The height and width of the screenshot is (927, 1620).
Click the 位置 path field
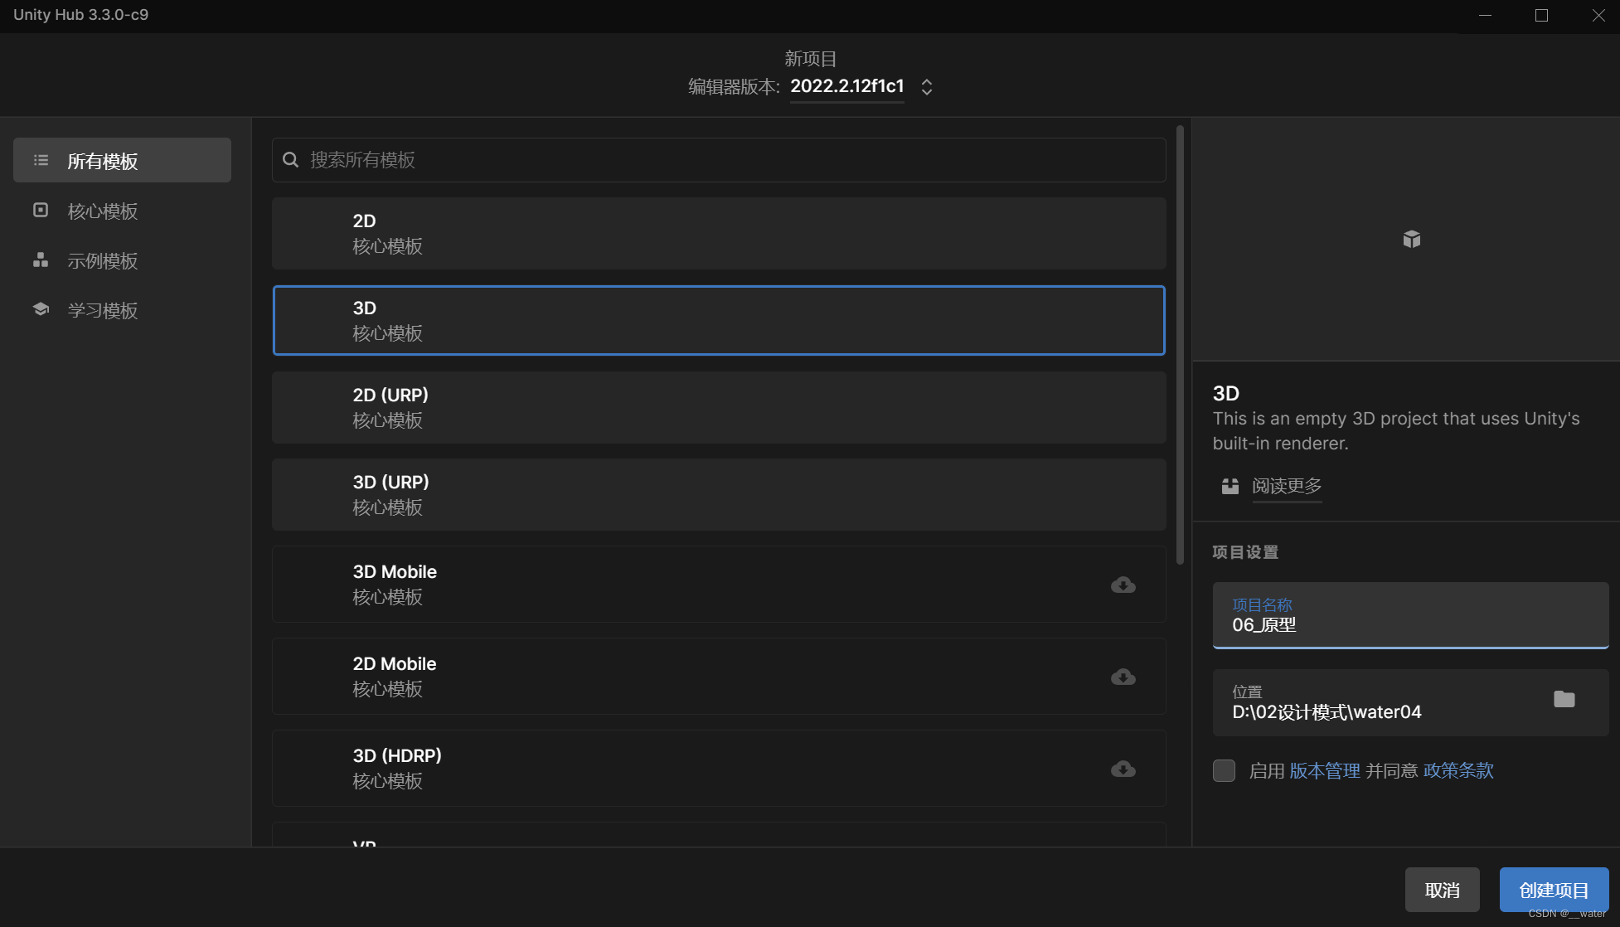click(x=1410, y=702)
